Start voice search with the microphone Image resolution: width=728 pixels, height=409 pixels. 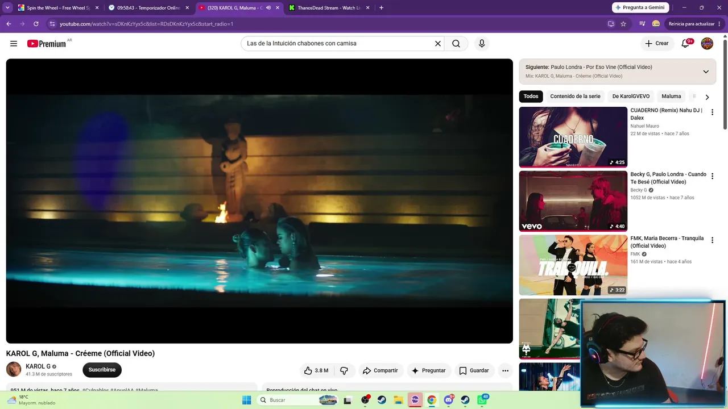[482, 44]
